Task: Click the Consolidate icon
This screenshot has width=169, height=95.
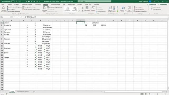Action: pyautogui.click(x=118, y=7)
